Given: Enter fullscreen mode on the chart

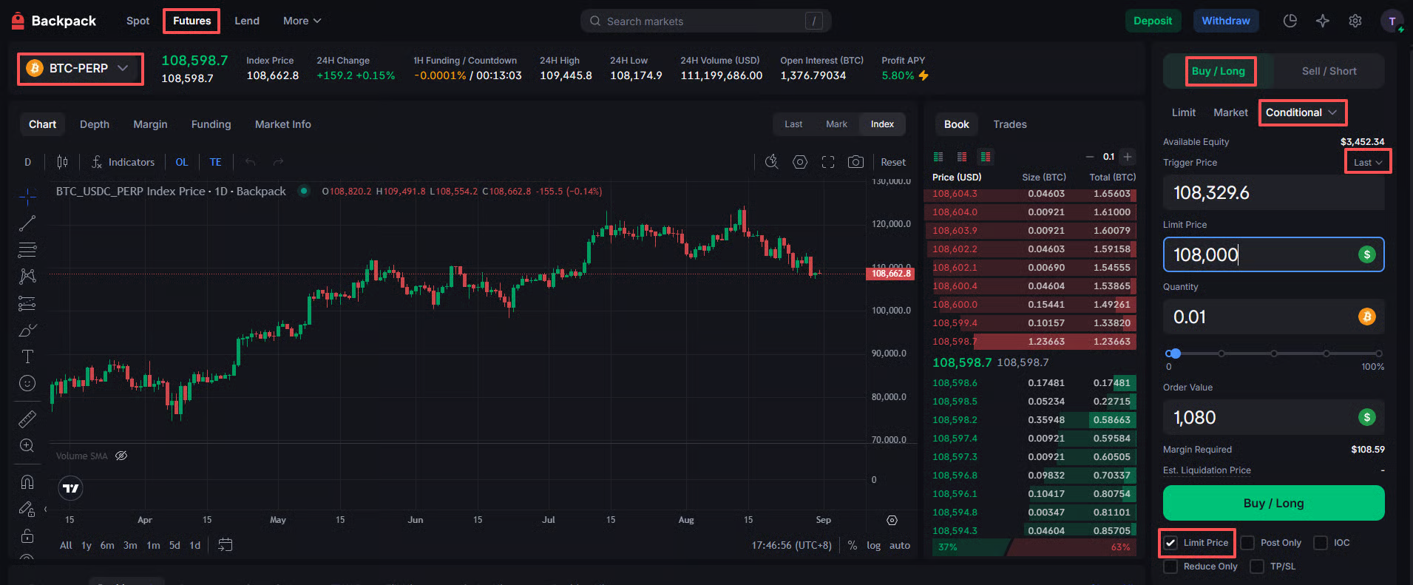Looking at the screenshot, I should [x=828, y=162].
